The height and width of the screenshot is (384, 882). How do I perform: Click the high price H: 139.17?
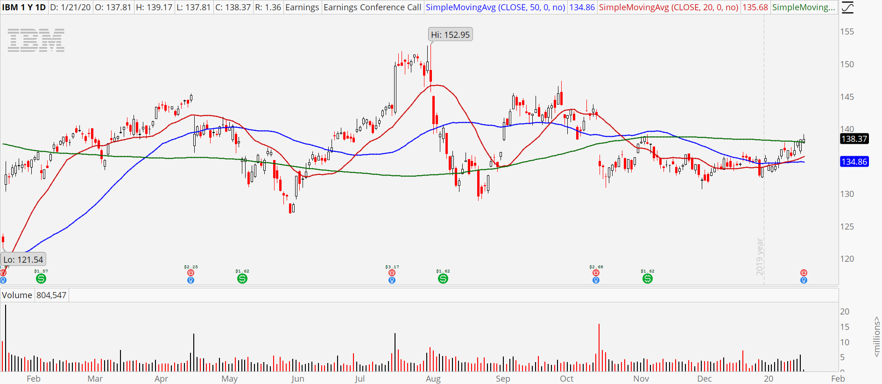pyautogui.click(x=154, y=7)
